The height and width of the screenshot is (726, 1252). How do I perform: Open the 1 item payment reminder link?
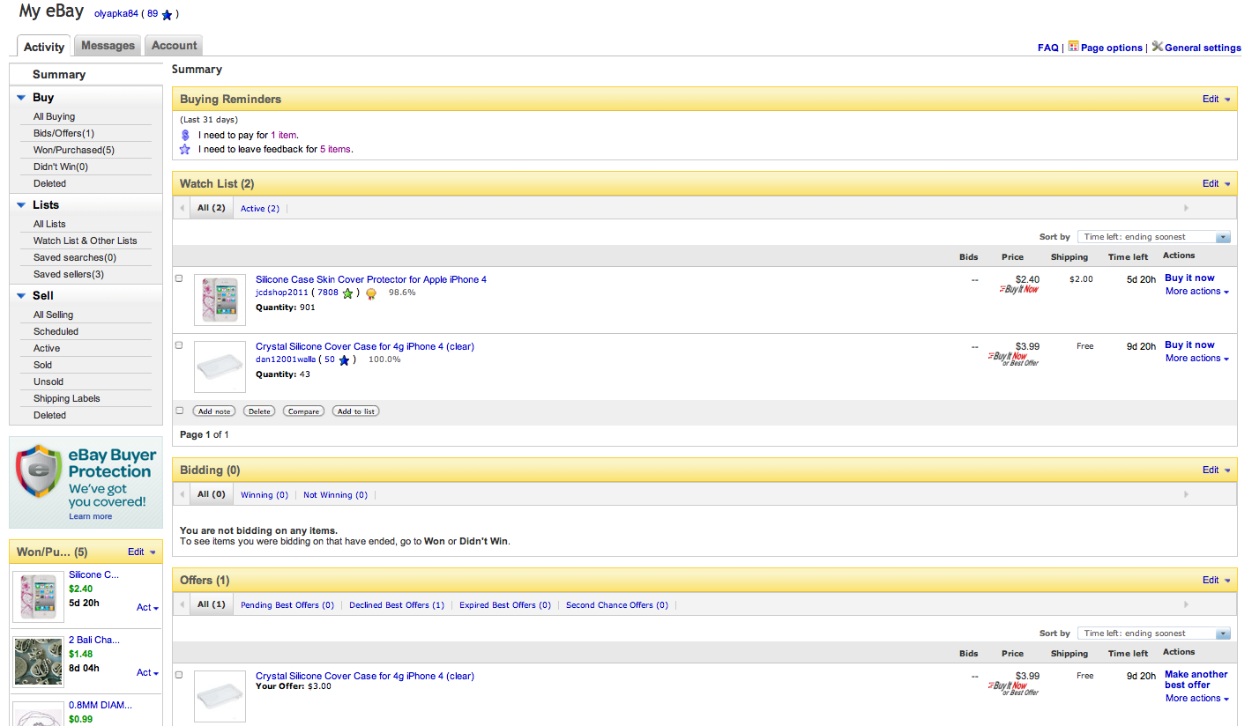pyautogui.click(x=284, y=136)
